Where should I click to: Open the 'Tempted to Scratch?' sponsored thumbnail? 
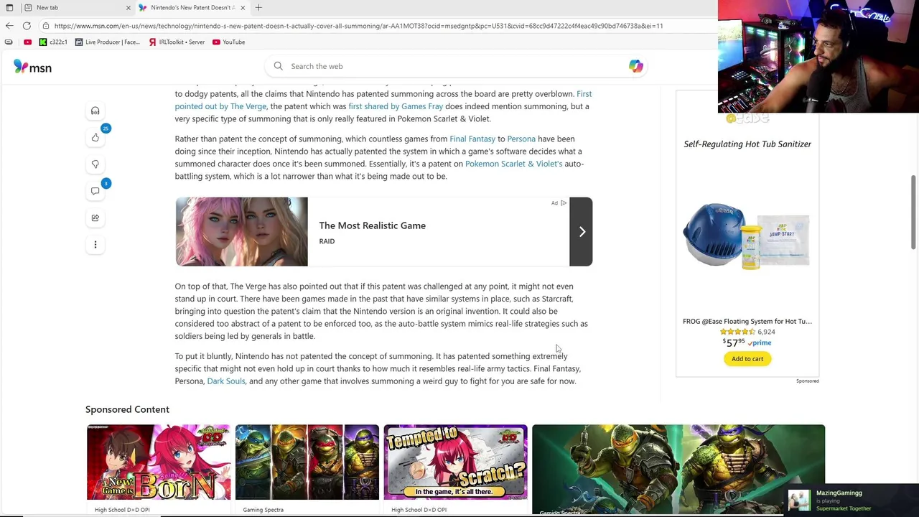[x=455, y=462]
